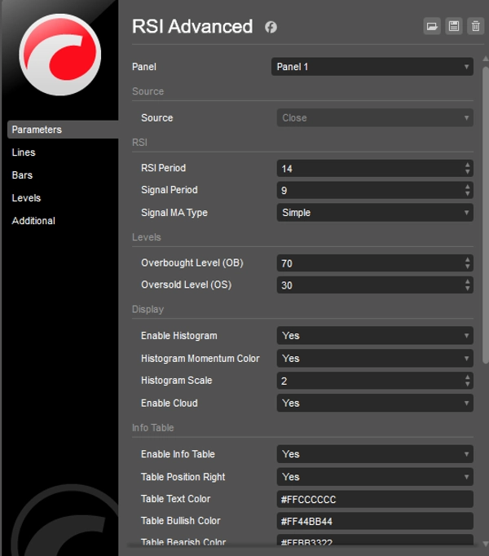This screenshot has width=489, height=556.
Task: Click the RSI Advanced title
Action: [192, 27]
